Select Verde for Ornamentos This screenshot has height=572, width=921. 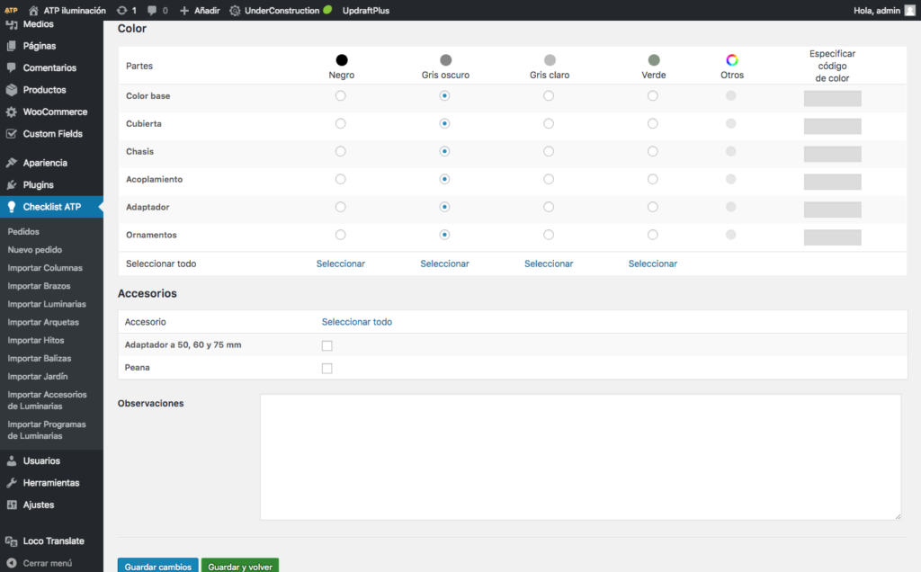pos(653,235)
